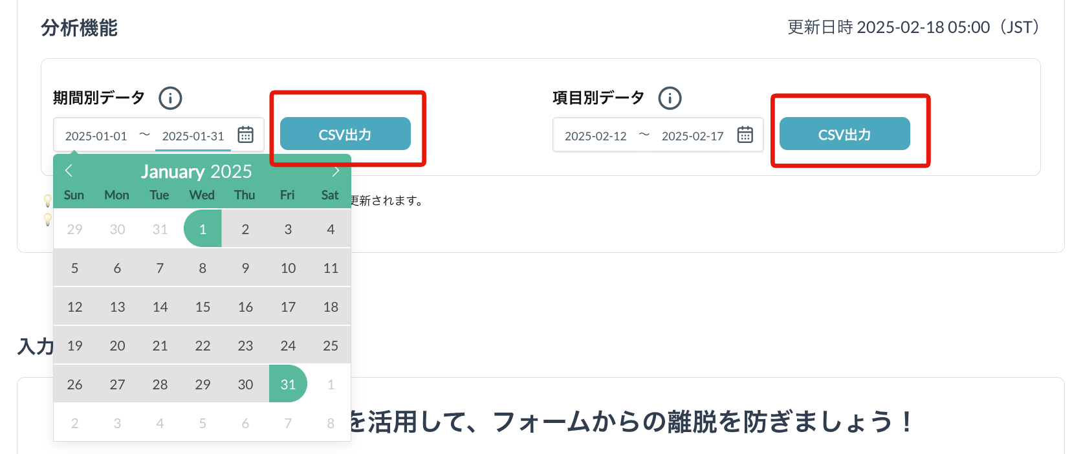Choose January 10 in the date picker
The height and width of the screenshot is (454, 1083).
pos(288,268)
